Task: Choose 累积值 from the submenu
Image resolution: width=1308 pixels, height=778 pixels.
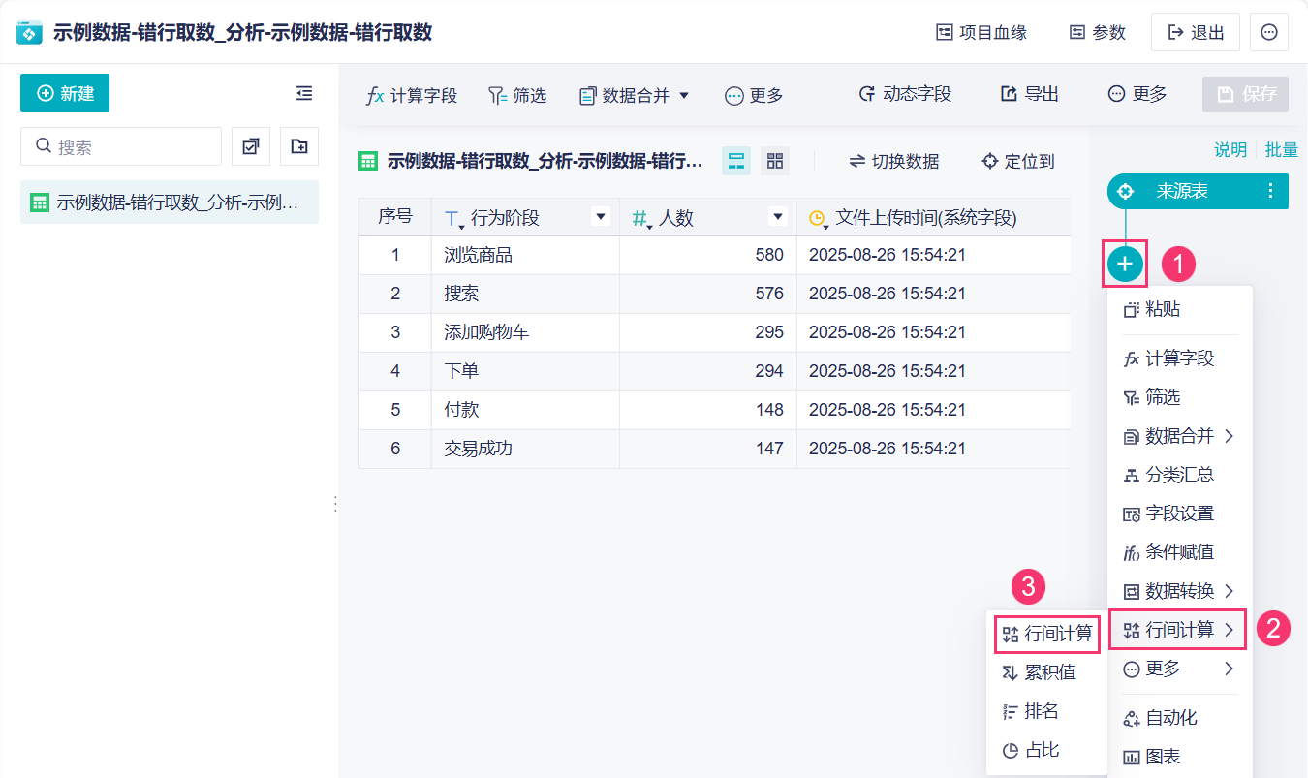Action: pyautogui.click(x=1040, y=672)
